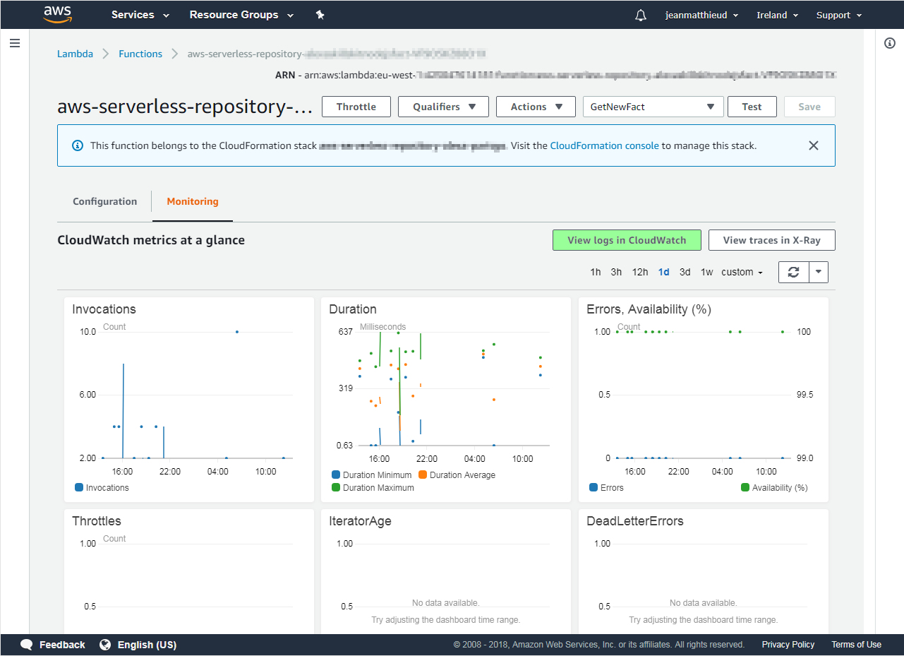Open the Services menu

[x=140, y=15]
